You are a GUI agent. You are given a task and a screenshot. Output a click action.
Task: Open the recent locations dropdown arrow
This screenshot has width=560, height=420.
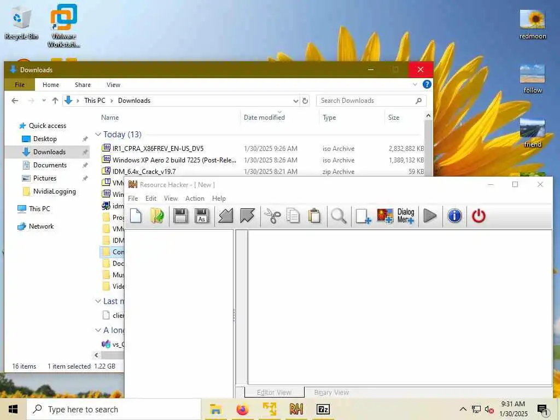coord(44,101)
